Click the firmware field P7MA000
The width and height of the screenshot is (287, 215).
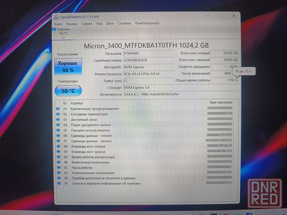pyautogui.click(x=149, y=54)
